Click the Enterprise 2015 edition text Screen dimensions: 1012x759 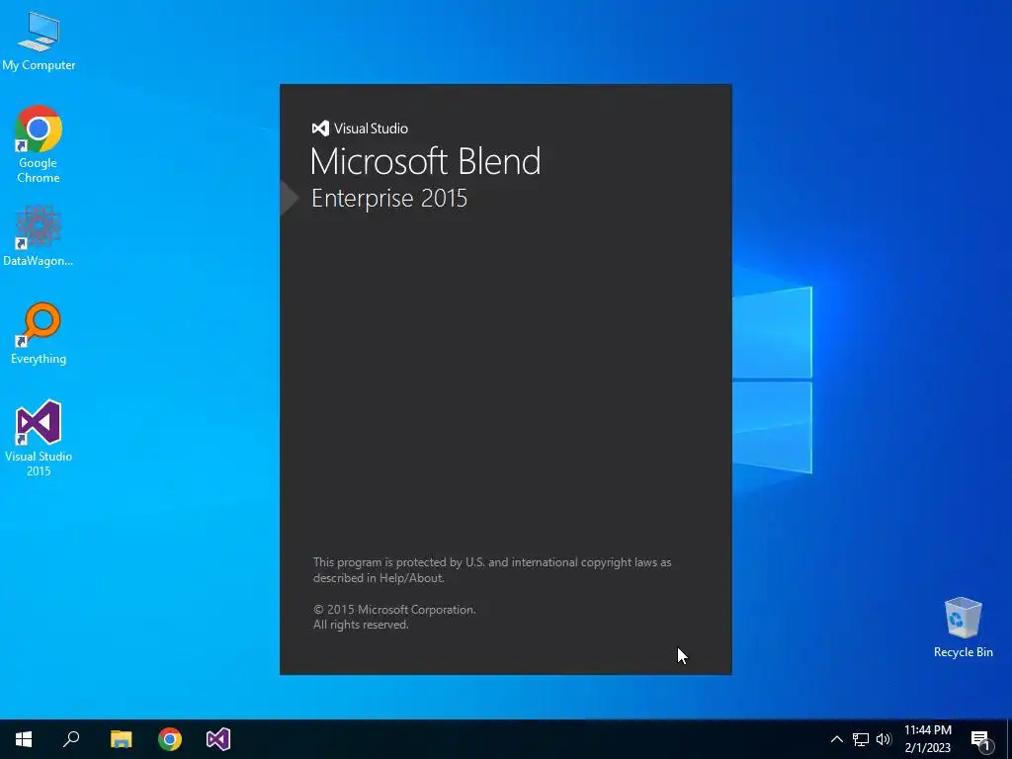(389, 198)
